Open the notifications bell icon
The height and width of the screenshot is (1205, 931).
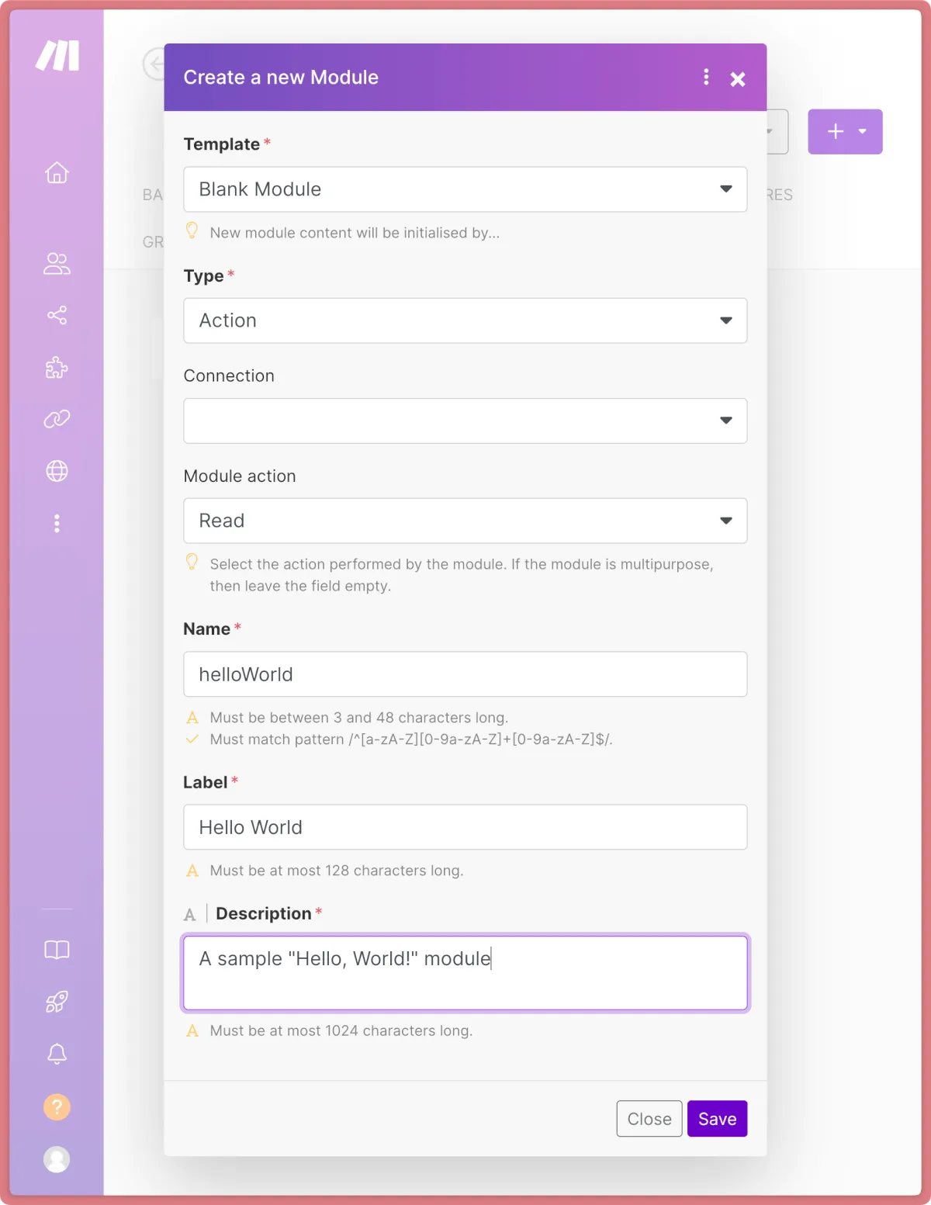pyautogui.click(x=57, y=1054)
